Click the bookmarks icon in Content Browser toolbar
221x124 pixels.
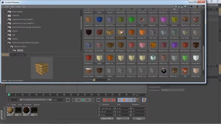pyautogui.click(x=185, y=7)
